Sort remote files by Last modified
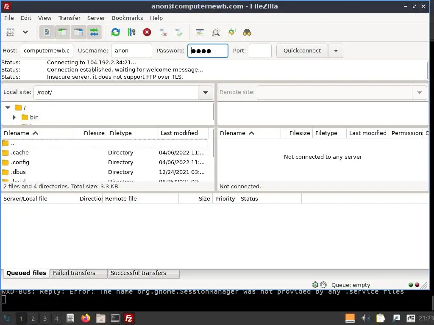The image size is (434, 325). click(367, 133)
